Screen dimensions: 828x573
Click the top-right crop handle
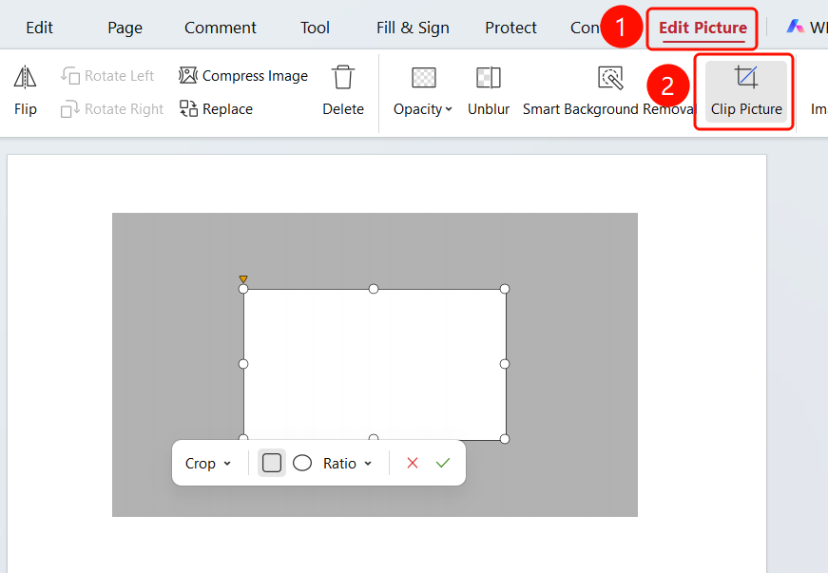pos(505,289)
